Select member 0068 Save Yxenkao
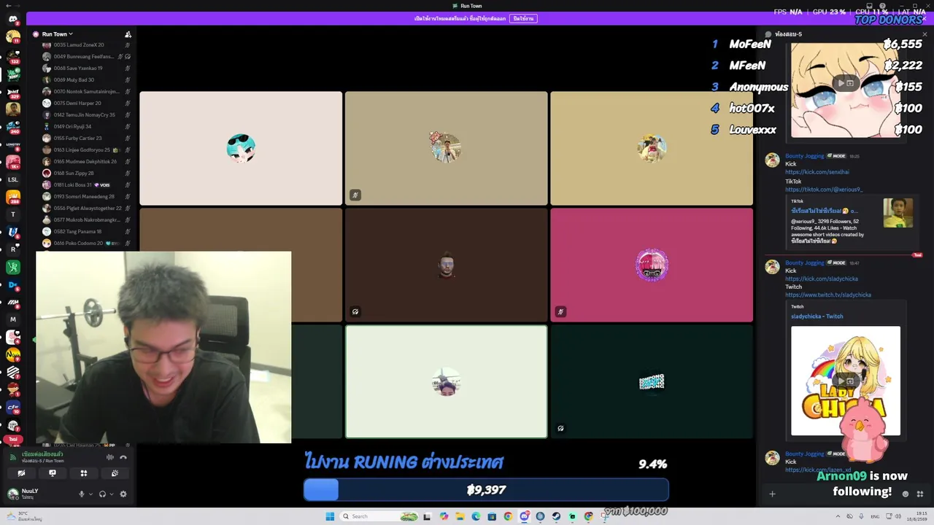This screenshot has width=934, height=525. coord(86,68)
